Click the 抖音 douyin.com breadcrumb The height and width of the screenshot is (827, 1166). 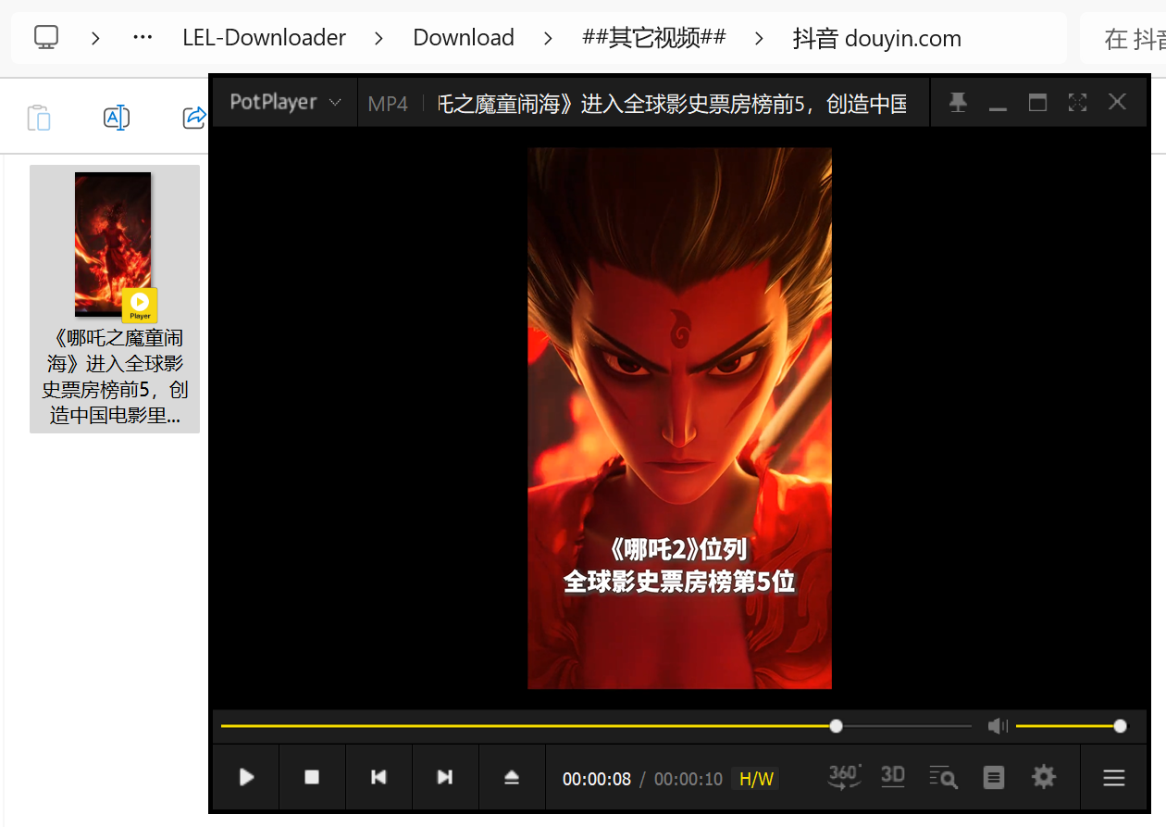(x=876, y=38)
